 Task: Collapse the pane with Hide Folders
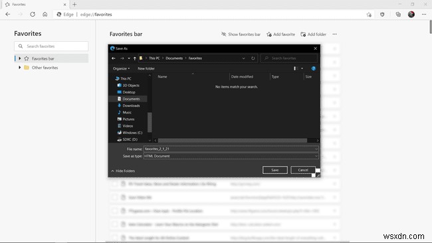click(123, 171)
